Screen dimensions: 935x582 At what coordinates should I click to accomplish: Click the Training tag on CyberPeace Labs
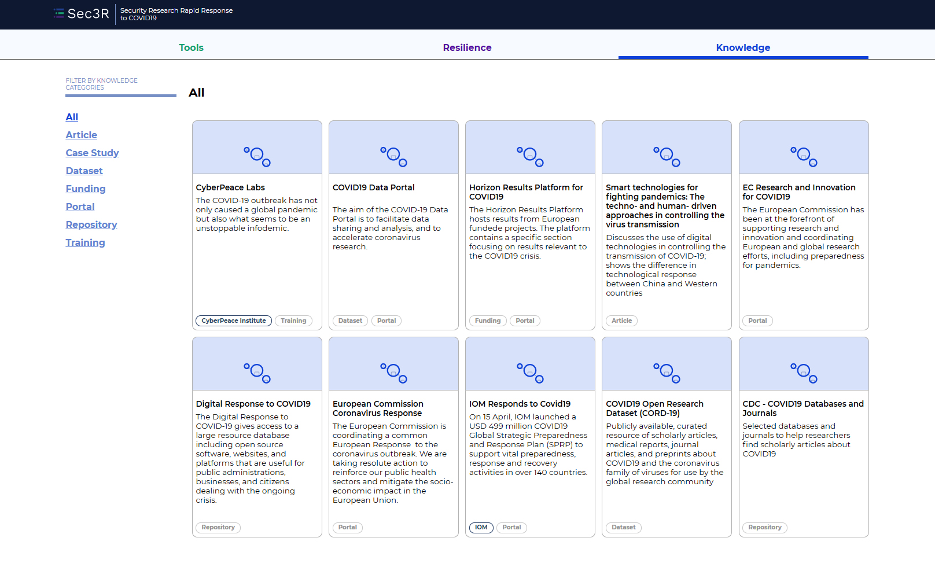tap(293, 321)
